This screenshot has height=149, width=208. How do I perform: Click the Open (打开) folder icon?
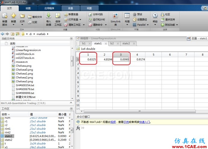22,16
